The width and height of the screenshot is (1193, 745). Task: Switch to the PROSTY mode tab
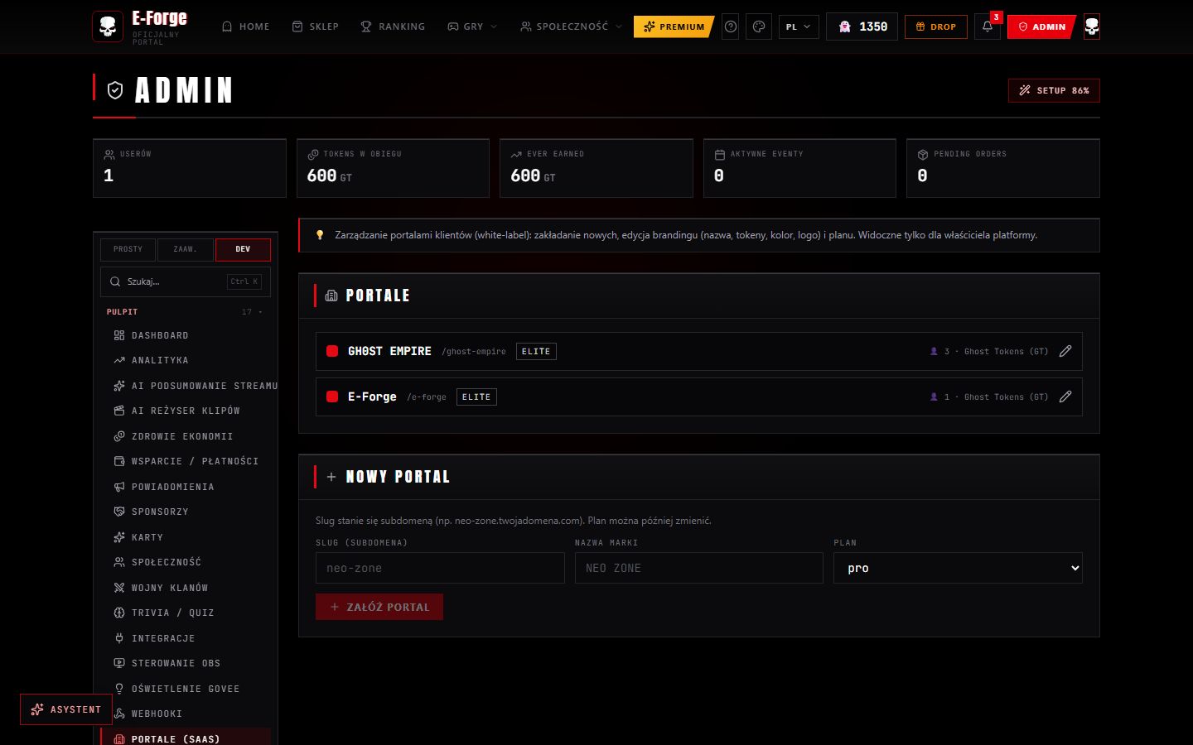coord(128,249)
